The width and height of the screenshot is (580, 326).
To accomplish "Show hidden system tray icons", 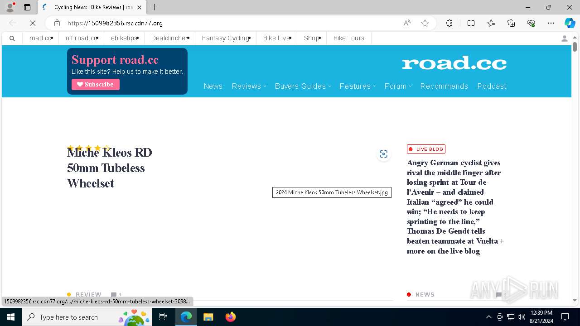I will coord(489,317).
